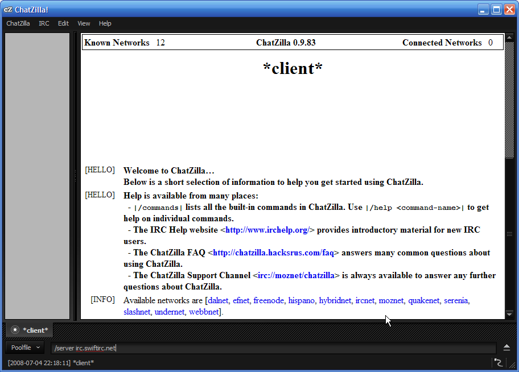The height and width of the screenshot is (372, 519).
Task: Connect to the freenode network
Action: tap(269, 300)
